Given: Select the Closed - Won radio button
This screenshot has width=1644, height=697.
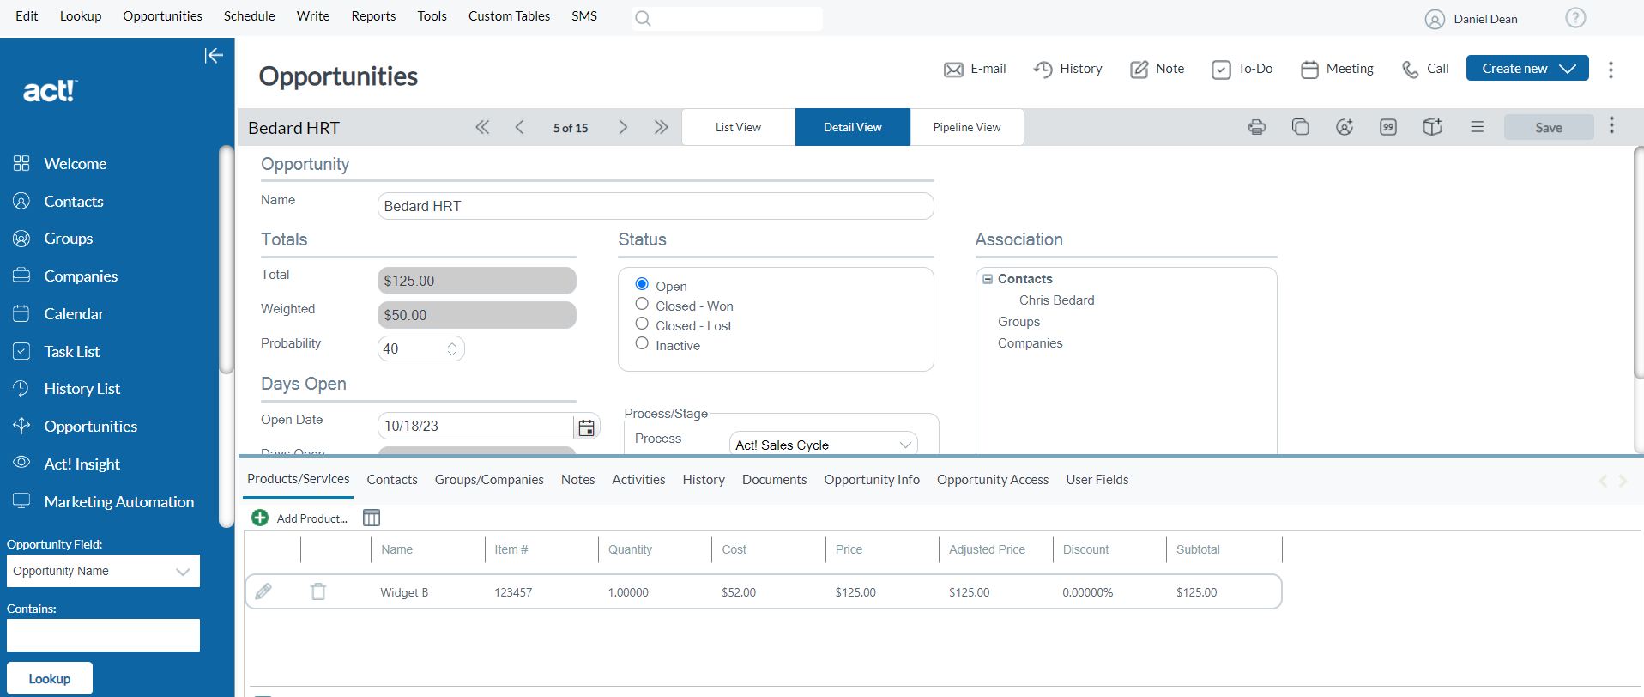Looking at the screenshot, I should coord(642,304).
